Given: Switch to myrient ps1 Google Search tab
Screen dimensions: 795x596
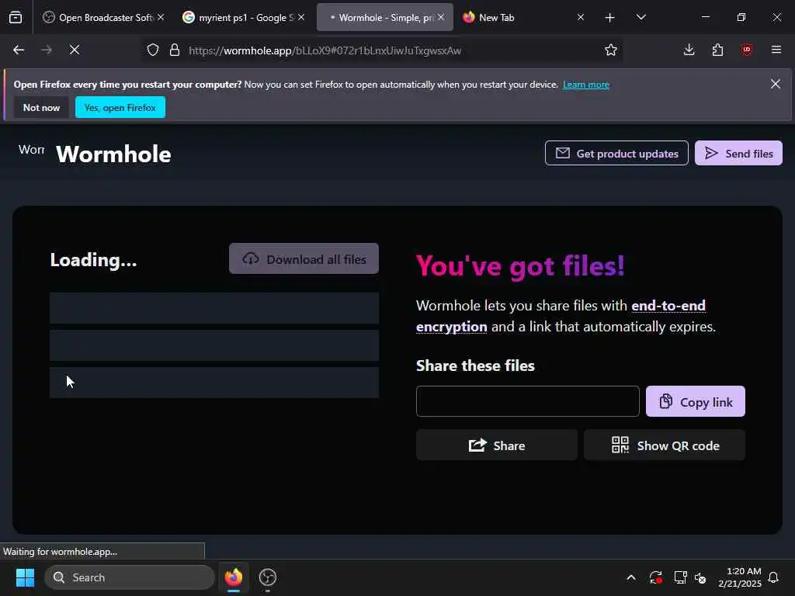Looking at the screenshot, I should (x=243, y=17).
